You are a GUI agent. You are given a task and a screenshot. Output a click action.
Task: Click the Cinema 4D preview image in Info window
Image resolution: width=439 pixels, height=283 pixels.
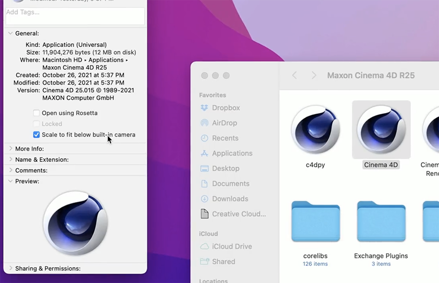pyautogui.click(x=76, y=223)
